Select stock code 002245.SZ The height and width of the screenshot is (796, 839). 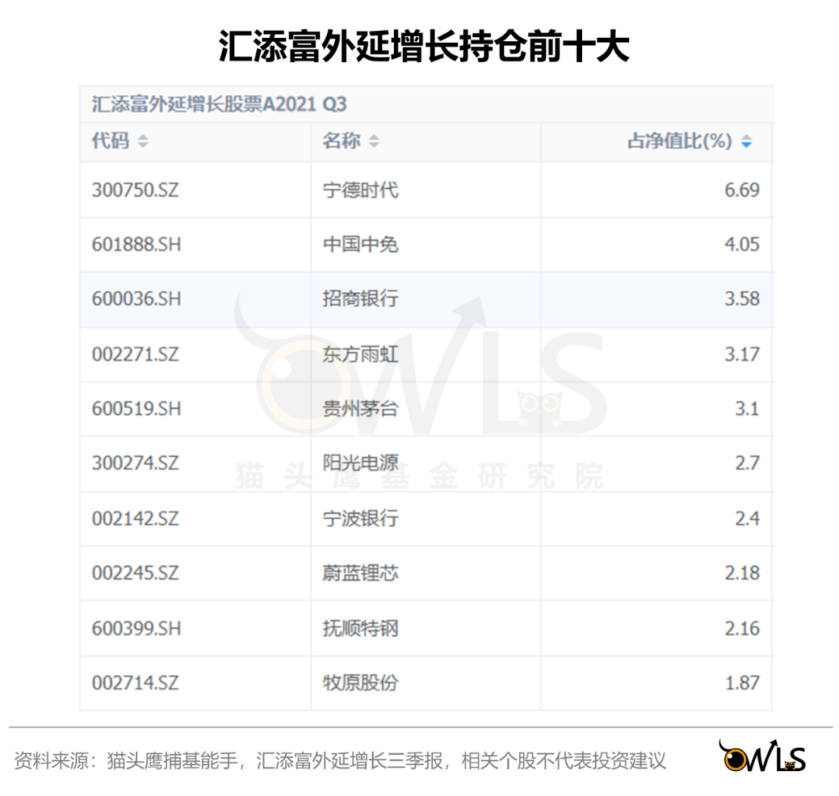click(135, 574)
